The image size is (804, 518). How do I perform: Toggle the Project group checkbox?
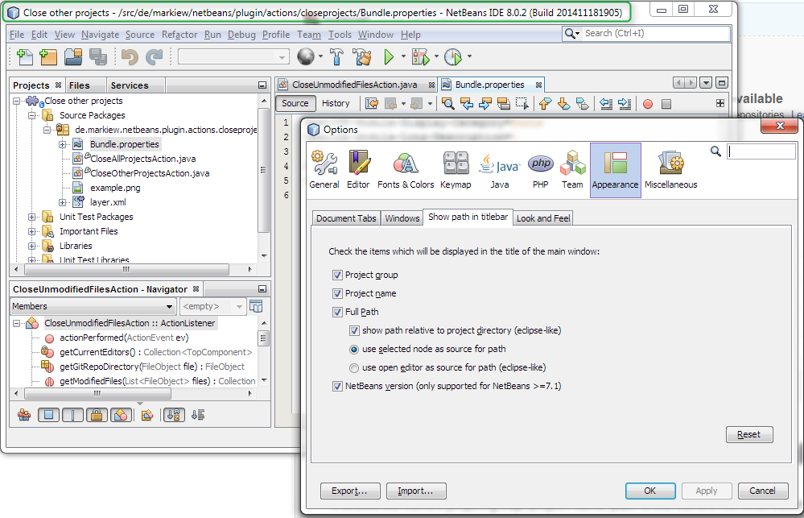337,276
